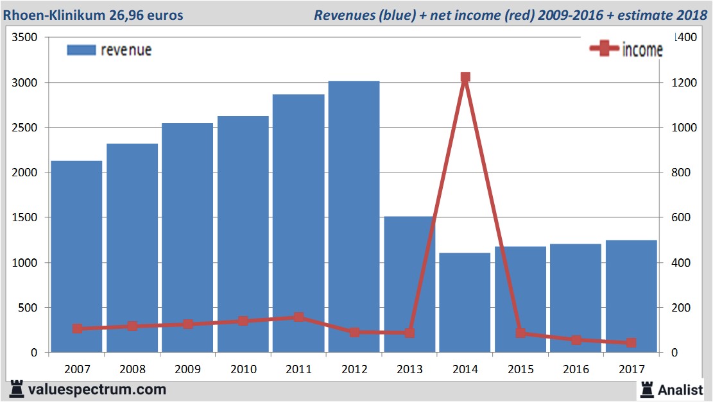Click the 2009 income data point
713x402 pixels.
coord(188,324)
